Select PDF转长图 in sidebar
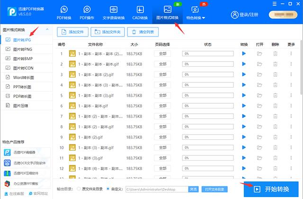 [27, 96]
